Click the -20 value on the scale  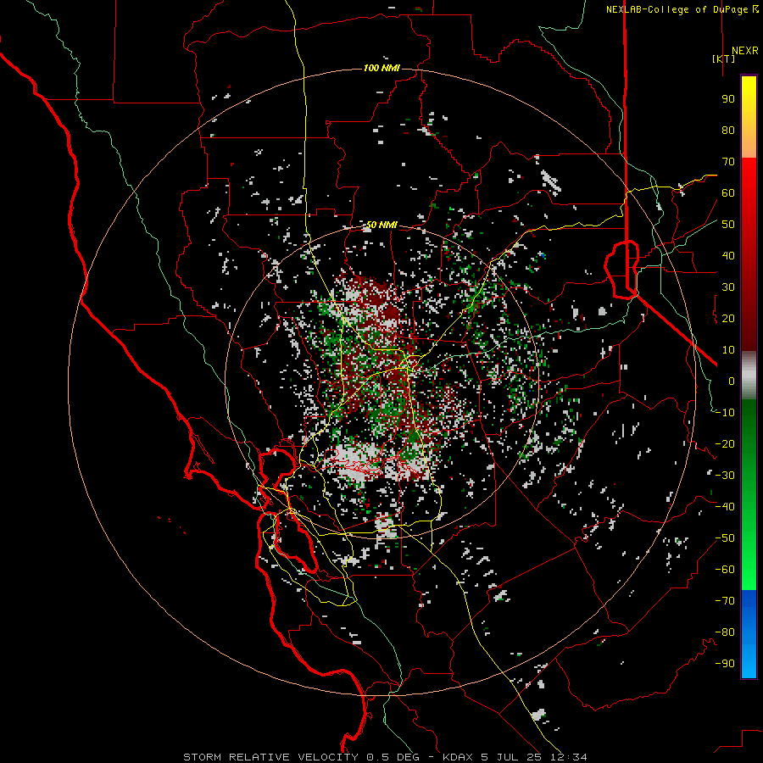(725, 443)
